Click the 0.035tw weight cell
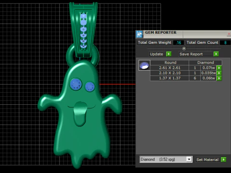Viewport: 231px width, 173px height. (208, 73)
